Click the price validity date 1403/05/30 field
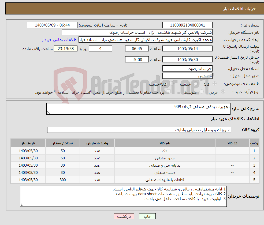264x225 pixels. coord(187,59)
